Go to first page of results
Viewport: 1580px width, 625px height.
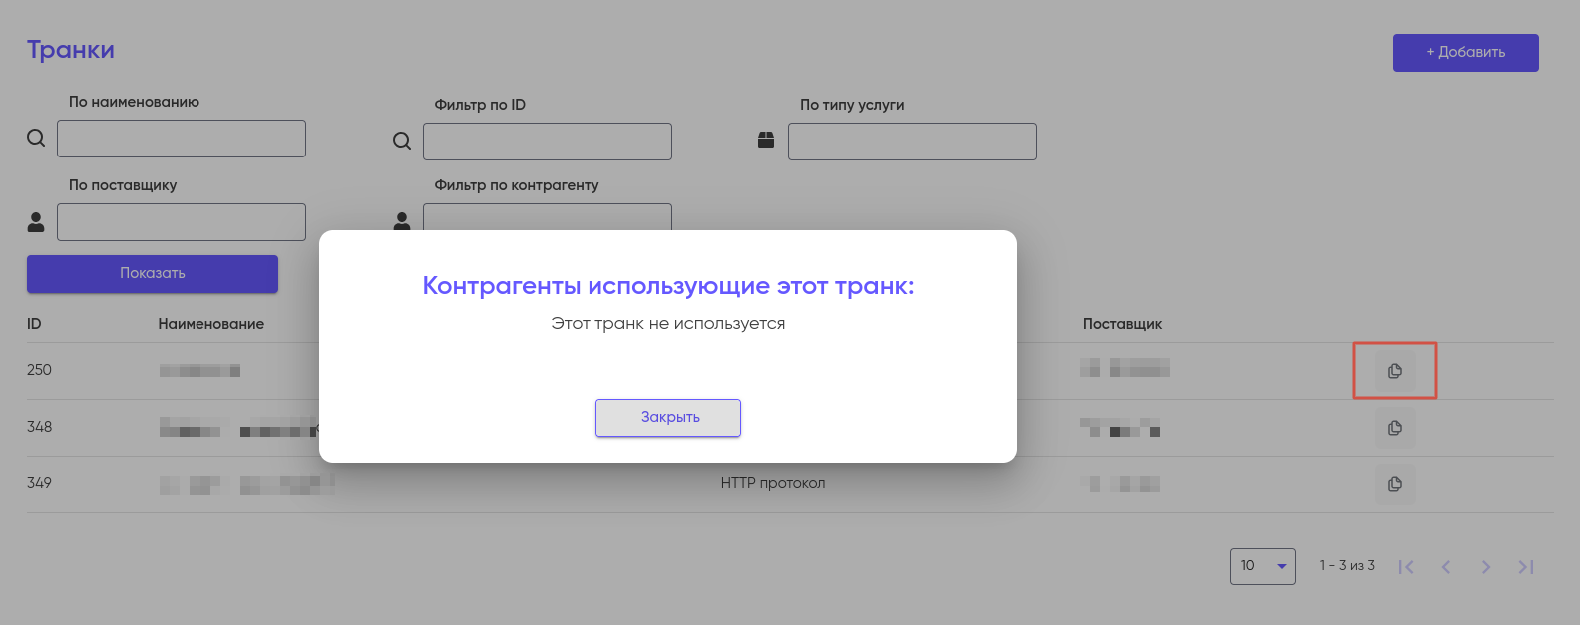[1406, 567]
